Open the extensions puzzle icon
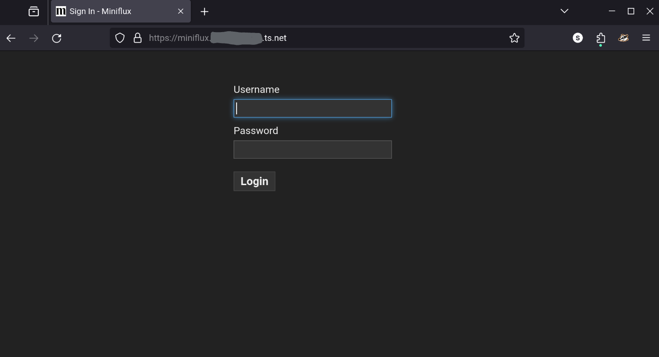The height and width of the screenshot is (357, 659). pyautogui.click(x=601, y=38)
